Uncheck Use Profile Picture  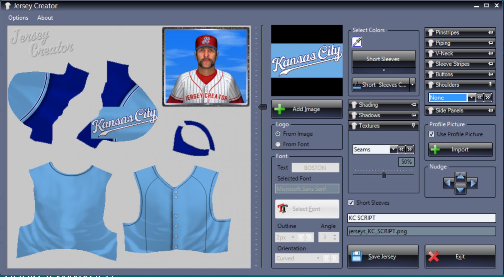[x=432, y=134]
